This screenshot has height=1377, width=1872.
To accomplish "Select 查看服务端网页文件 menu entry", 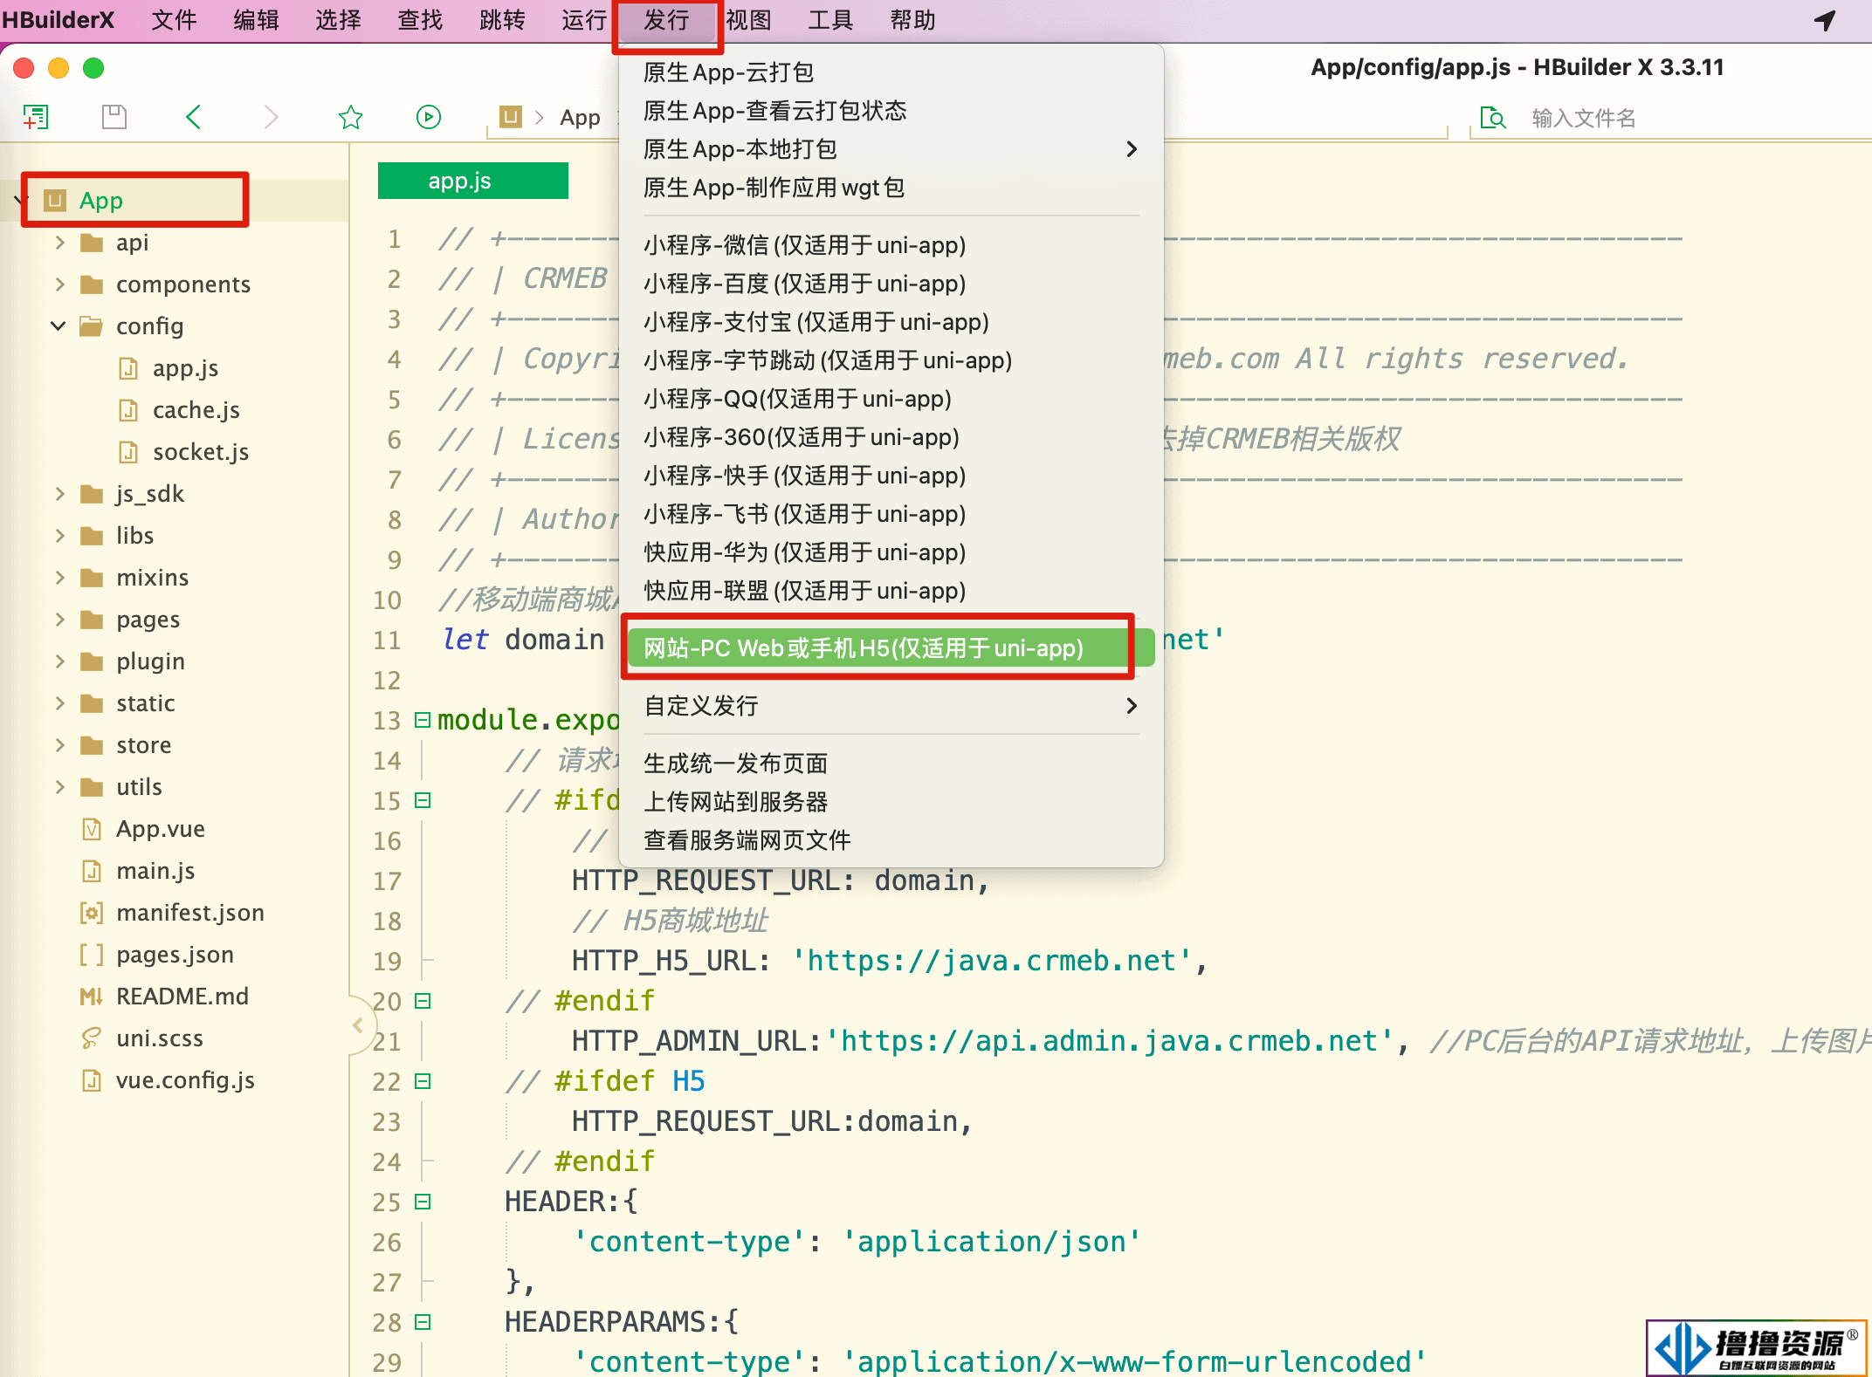I will pyautogui.click(x=891, y=840).
